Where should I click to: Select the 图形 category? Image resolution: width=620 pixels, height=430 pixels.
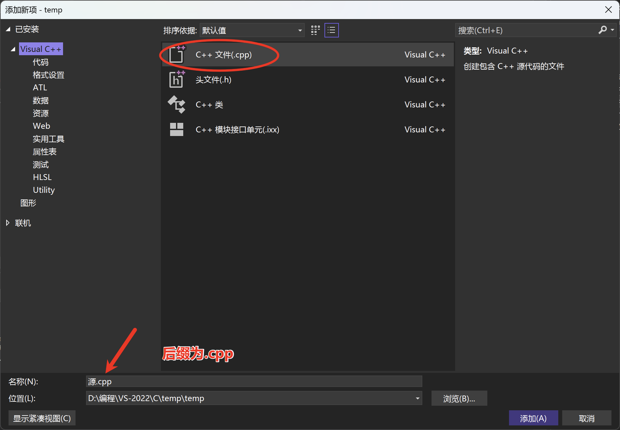click(28, 203)
